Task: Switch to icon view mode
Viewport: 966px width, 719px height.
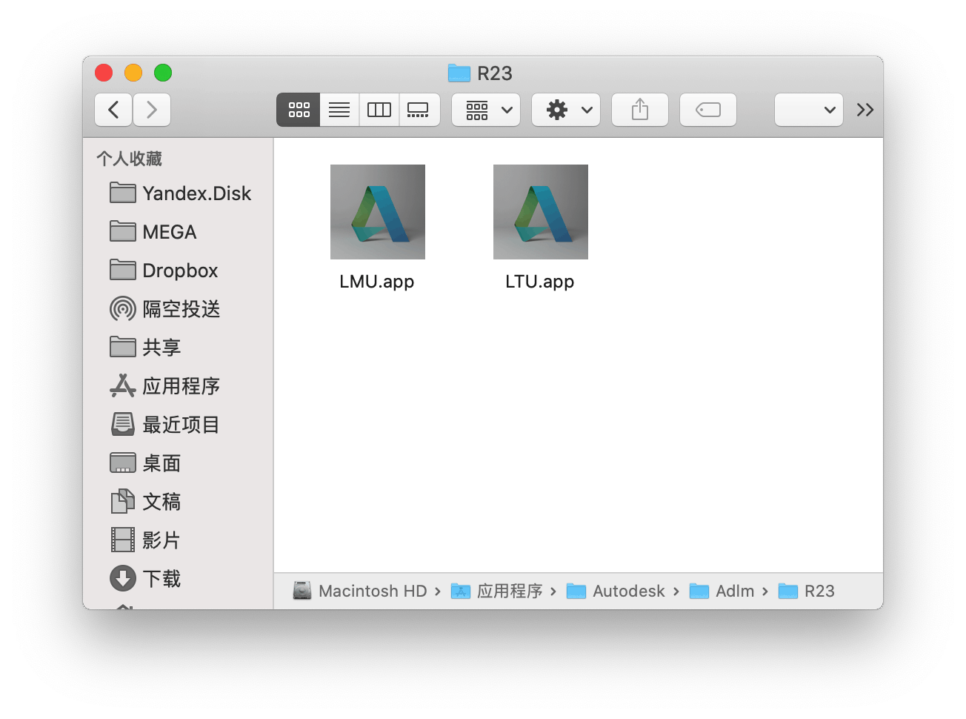Action: [x=299, y=110]
